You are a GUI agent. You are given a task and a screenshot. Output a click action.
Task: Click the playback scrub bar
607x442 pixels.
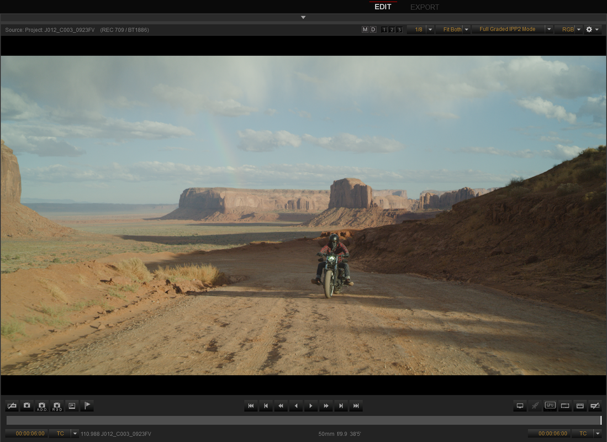304,420
